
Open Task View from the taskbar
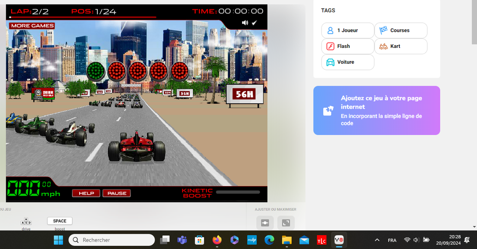(165, 240)
